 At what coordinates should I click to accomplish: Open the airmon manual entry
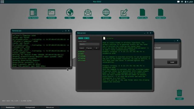[81, 54]
